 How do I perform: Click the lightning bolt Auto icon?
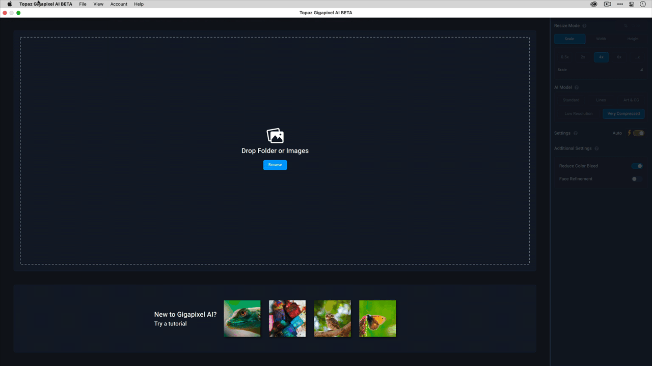click(x=630, y=133)
